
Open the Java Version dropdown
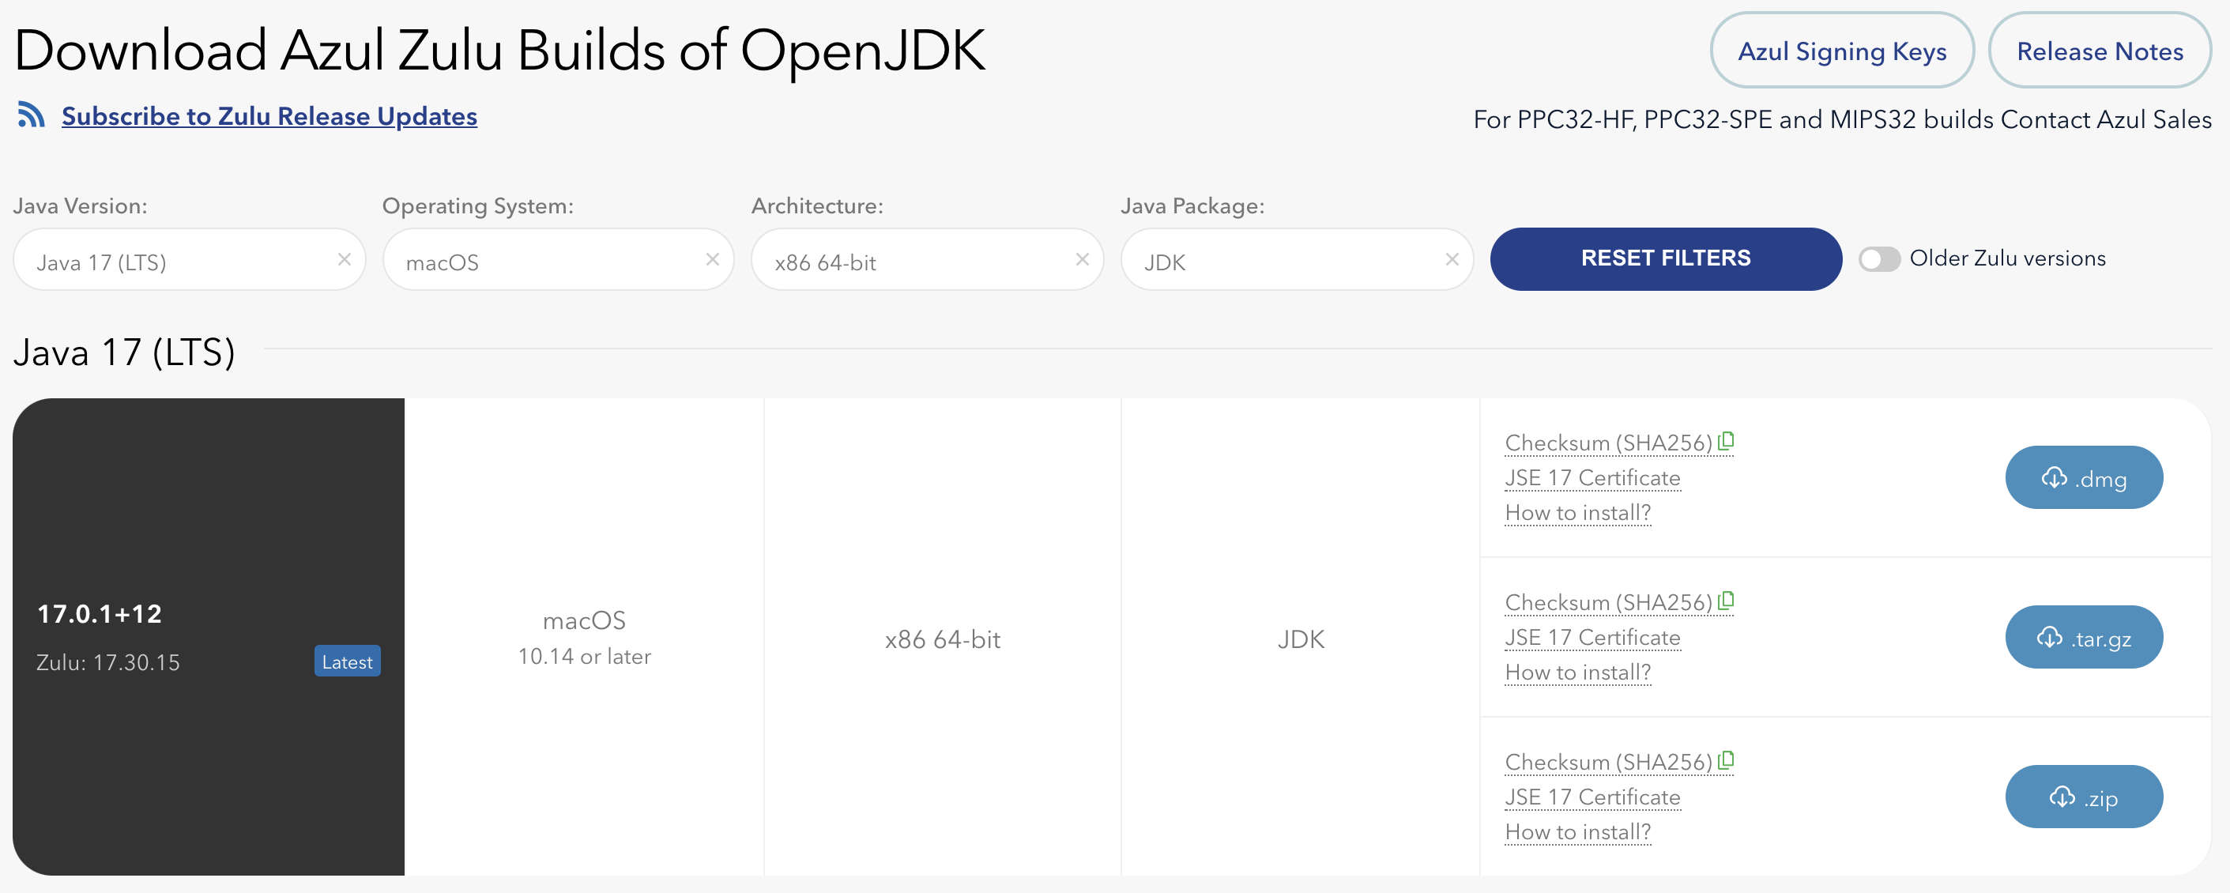pos(171,262)
